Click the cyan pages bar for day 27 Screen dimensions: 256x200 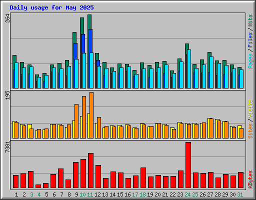click(211, 72)
